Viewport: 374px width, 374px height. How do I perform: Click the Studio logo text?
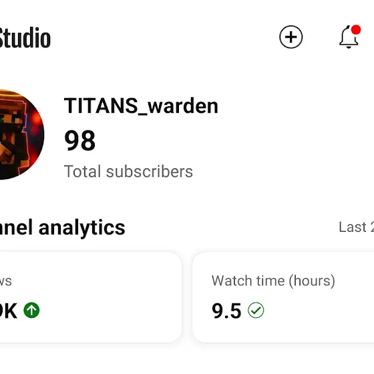[x=25, y=37]
